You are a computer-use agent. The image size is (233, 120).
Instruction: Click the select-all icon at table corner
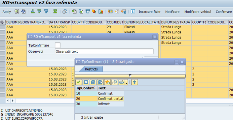(x=2, y=22)
